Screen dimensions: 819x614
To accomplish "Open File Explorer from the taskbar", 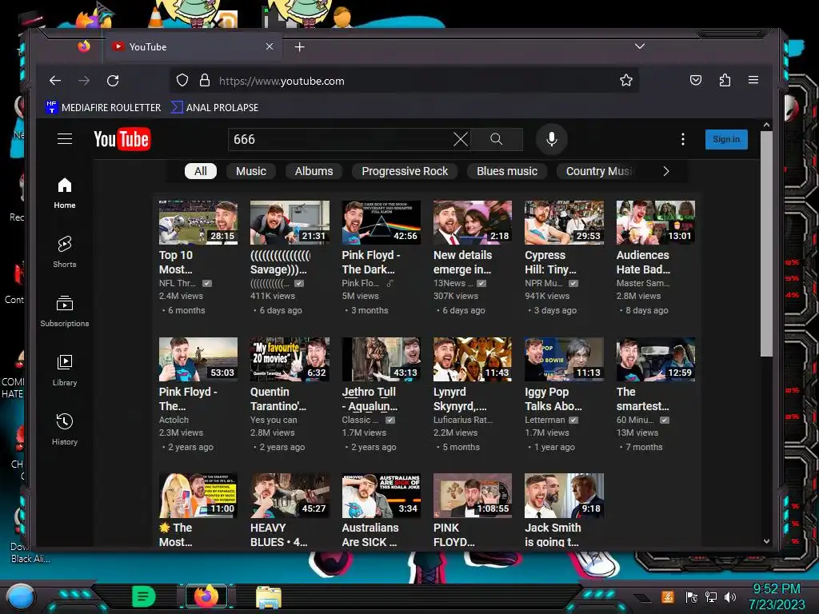I will click(x=269, y=597).
